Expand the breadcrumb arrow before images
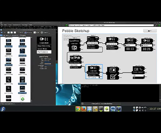The image size is (161, 133). [19, 35]
